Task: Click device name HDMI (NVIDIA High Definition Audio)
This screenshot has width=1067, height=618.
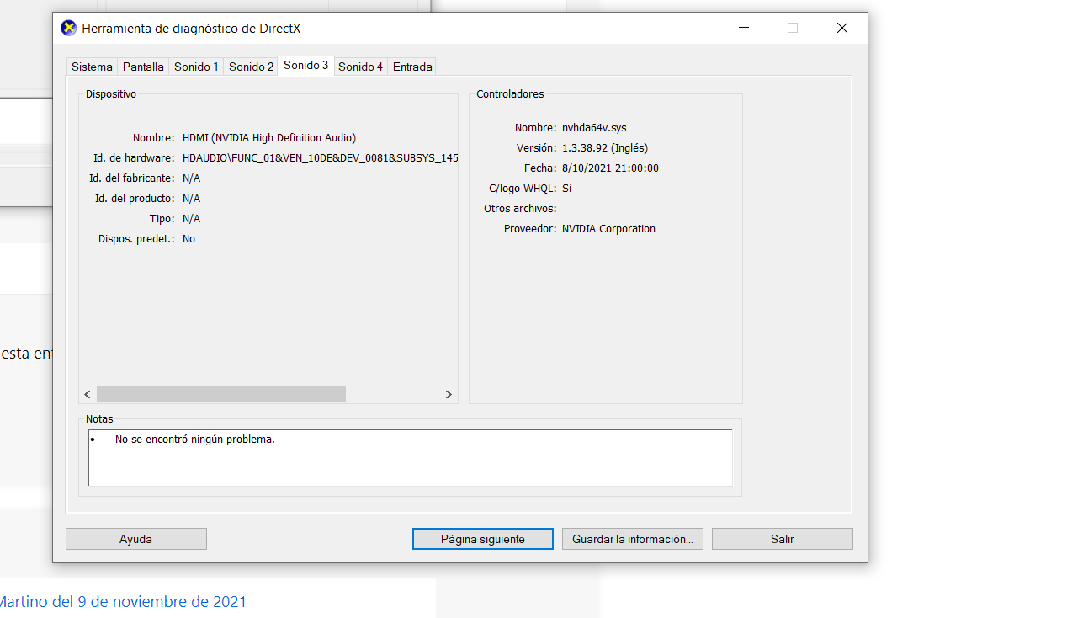Action: [x=269, y=137]
